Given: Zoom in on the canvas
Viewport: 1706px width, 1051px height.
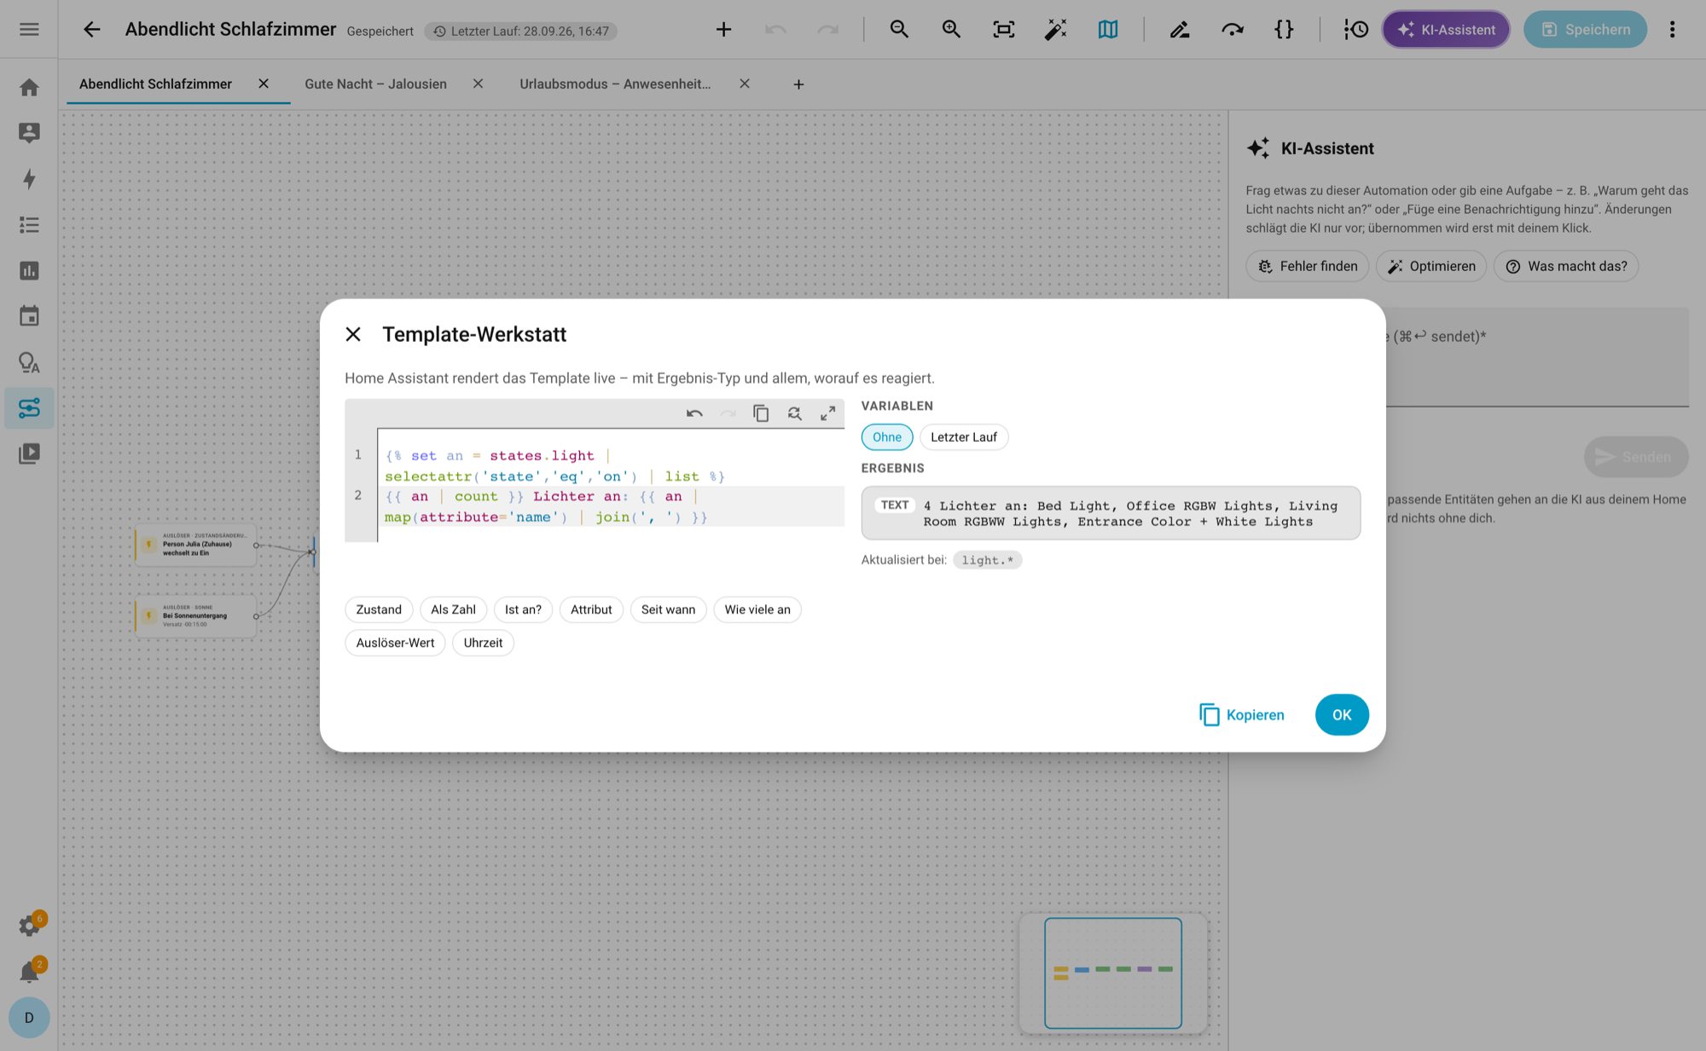Looking at the screenshot, I should [x=951, y=30].
